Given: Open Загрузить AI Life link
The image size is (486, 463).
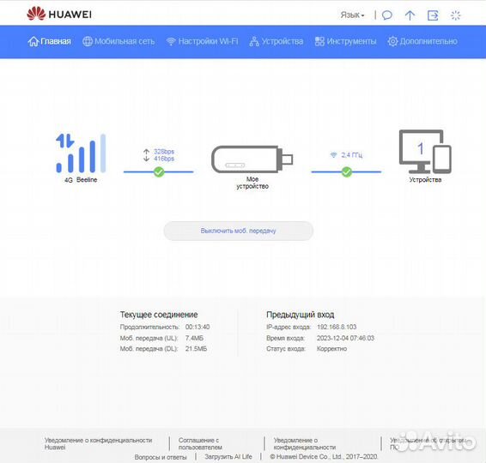Looking at the screenshot, I should click(x=228, y=456).
